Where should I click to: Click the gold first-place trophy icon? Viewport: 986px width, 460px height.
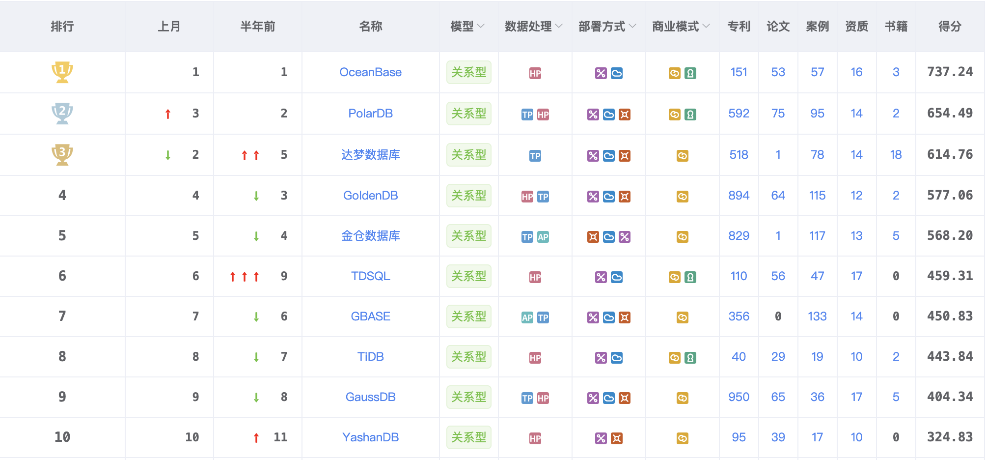tap(62, 72)
